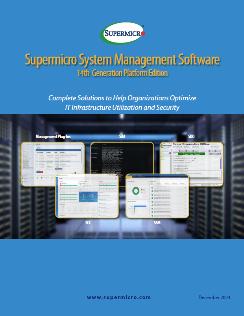Click the 'December 2024' date text
Screen dimensions: 244x316
(x=214, y=297)
